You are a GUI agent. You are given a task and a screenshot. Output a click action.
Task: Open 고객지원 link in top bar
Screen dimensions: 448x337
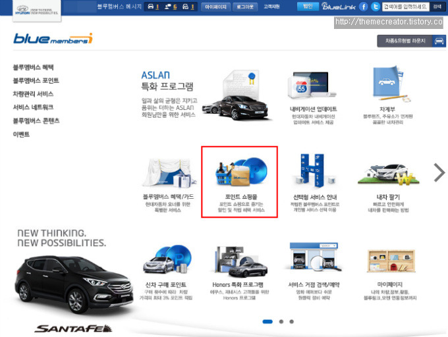pos(271,7)
